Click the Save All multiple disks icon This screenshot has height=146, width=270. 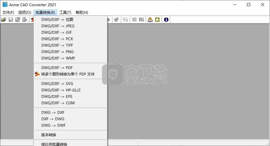[17, 20]
